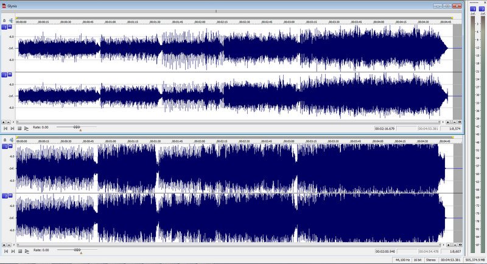Minimize channel 2 in lower window

(10, 195)
